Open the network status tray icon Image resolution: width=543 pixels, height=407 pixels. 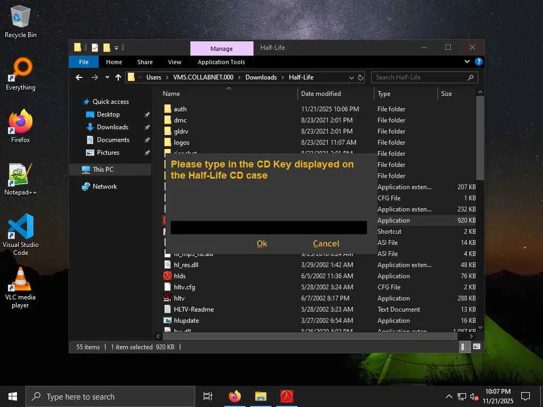tap(462, 396)
